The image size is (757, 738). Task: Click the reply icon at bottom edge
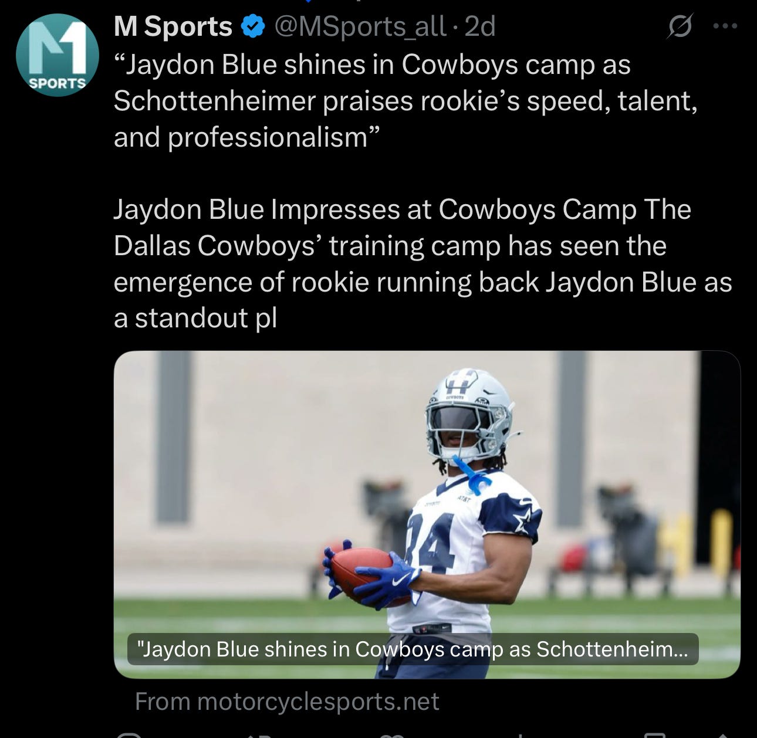click(129, 734)
